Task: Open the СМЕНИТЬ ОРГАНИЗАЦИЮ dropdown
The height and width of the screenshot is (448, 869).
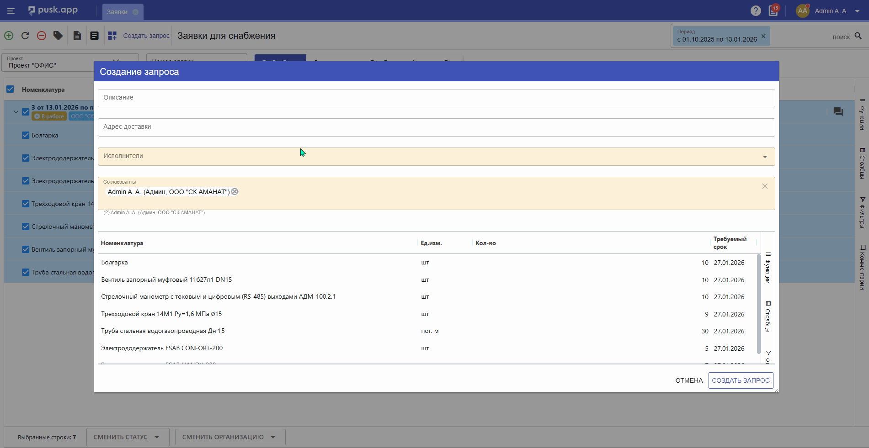Action: coord(229,437)
